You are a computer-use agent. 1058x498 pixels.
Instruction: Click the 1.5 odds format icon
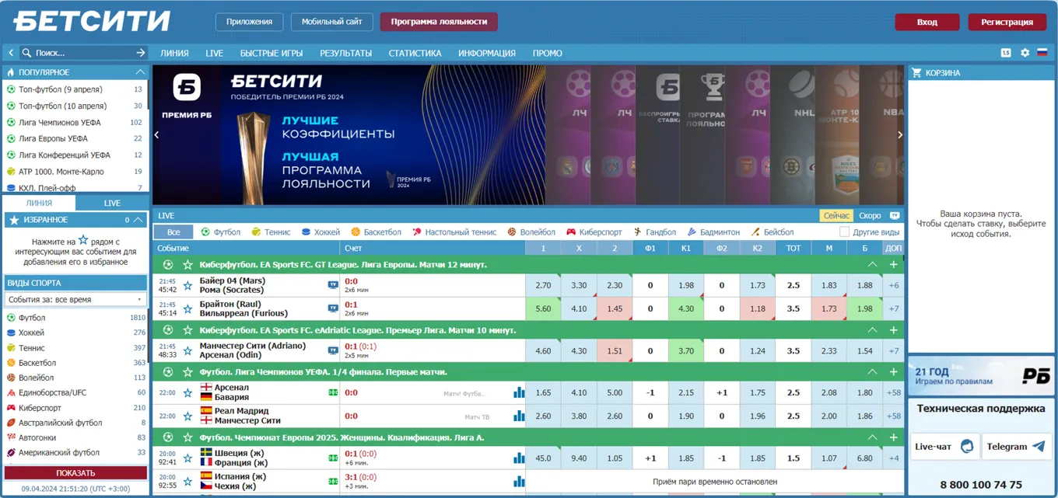point(1006,53)
